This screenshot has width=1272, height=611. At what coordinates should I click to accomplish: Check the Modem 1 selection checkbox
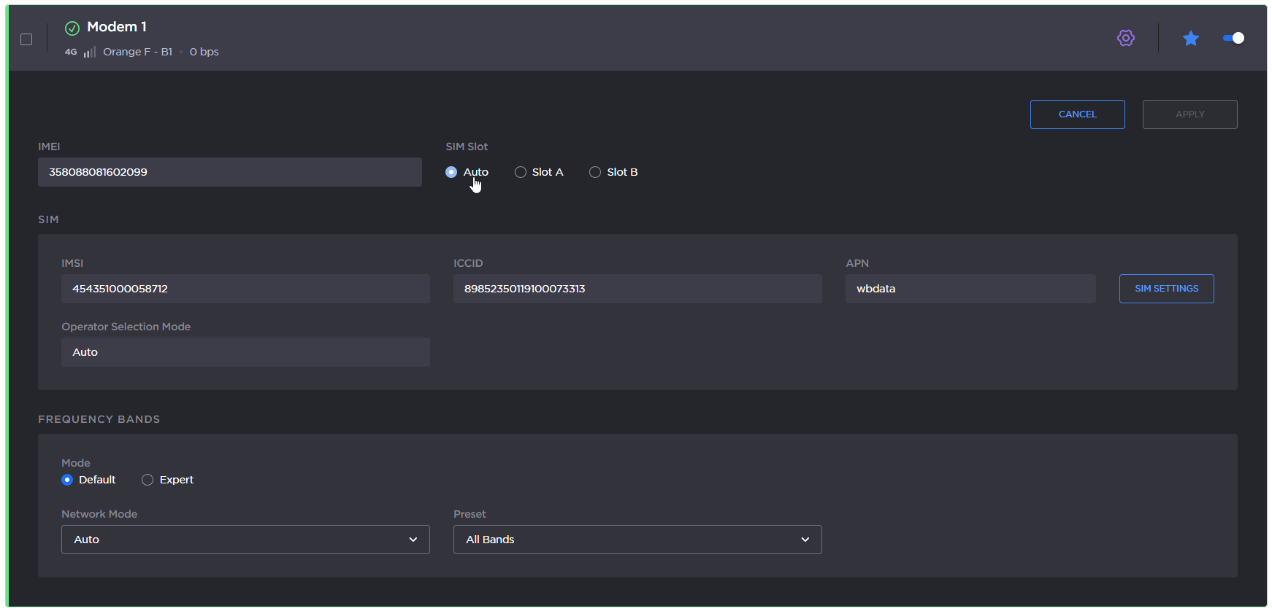click(26, 39)
